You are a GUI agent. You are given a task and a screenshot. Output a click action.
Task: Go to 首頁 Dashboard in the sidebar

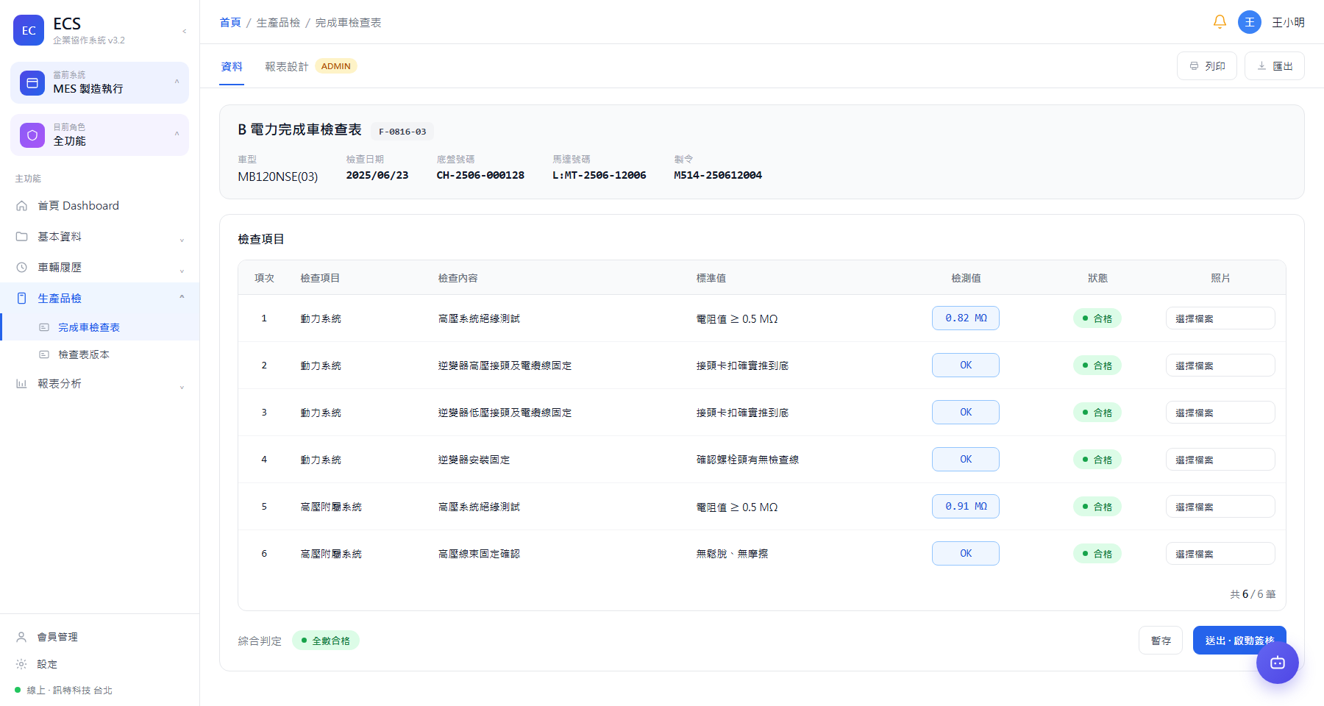click(99, 206)
